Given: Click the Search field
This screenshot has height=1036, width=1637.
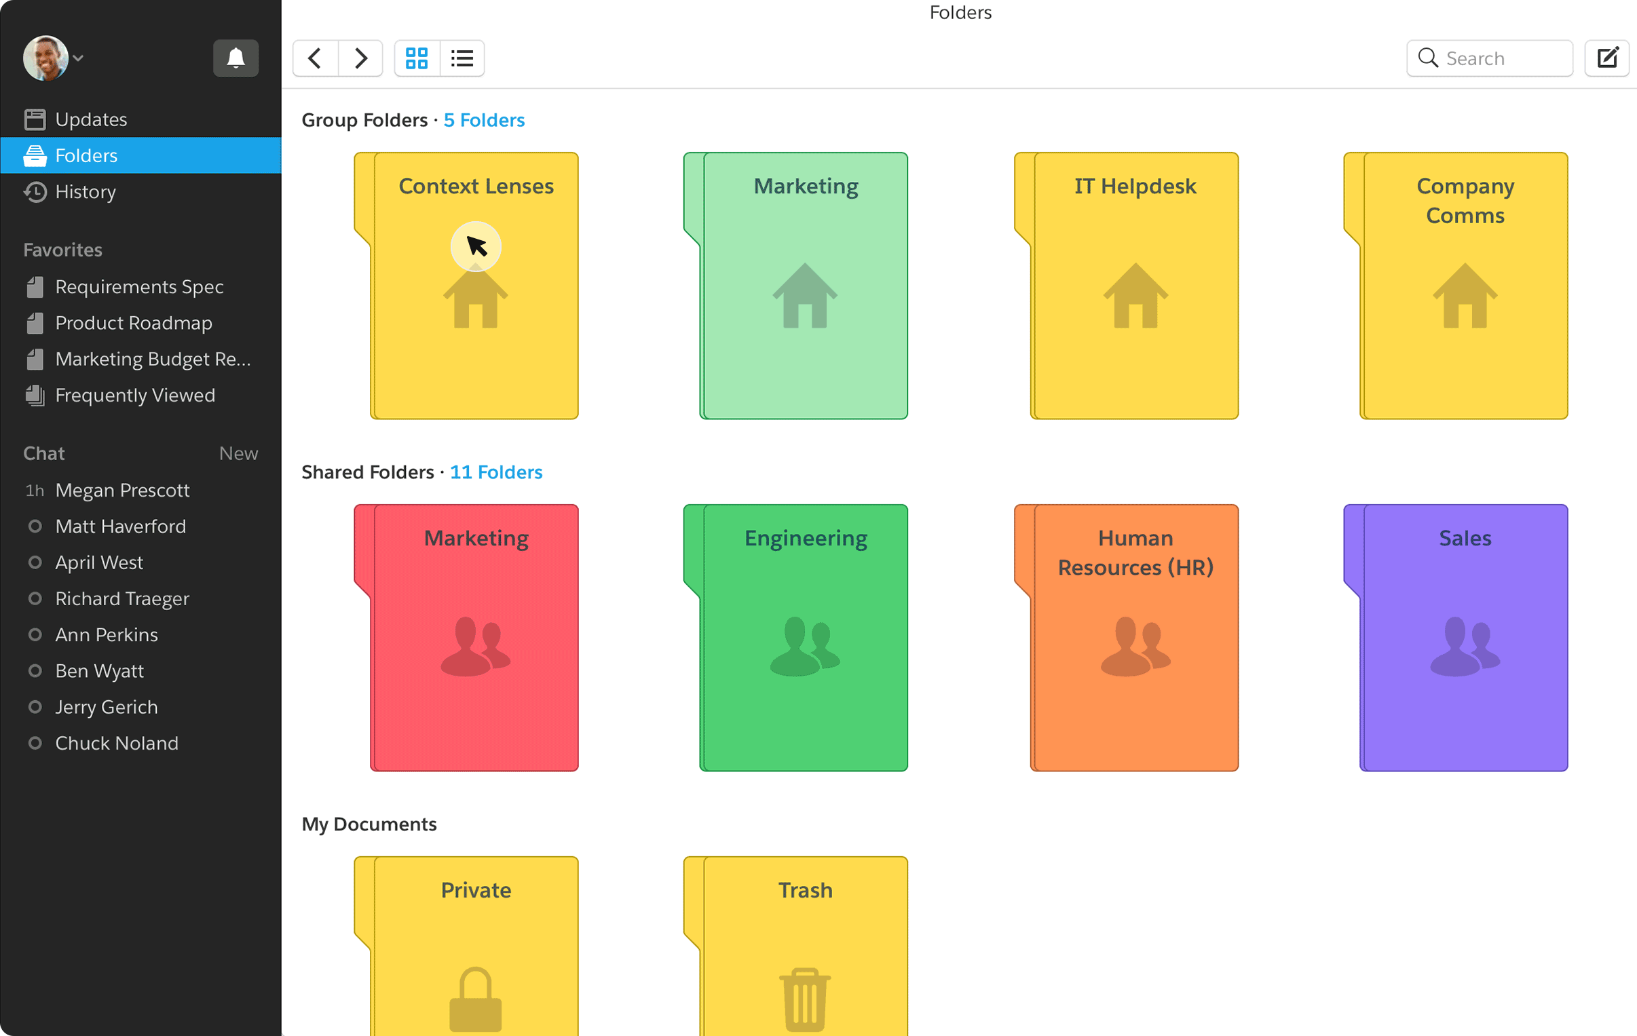Looking at the screenshot, I should (x=1489, y=58).
